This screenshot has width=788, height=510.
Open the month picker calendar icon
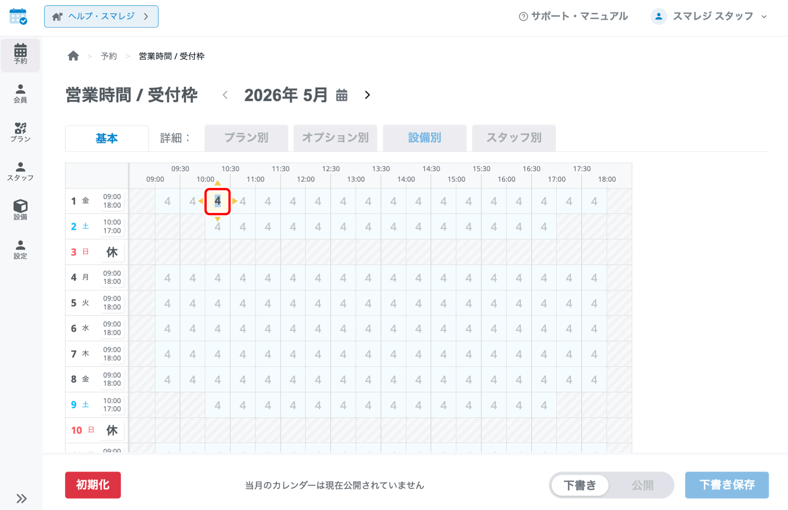341,95
